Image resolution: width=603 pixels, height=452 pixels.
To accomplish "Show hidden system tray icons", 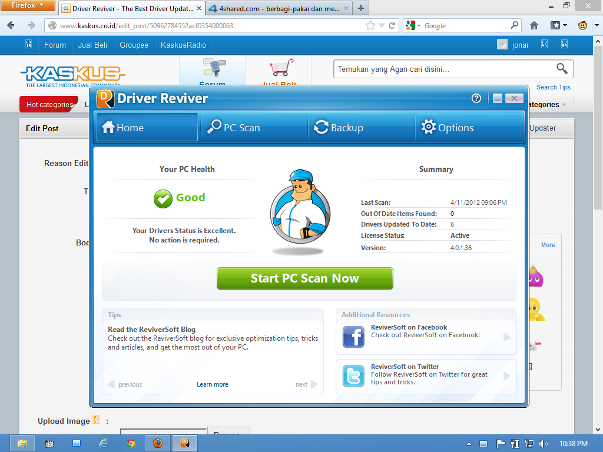I will click(x=469, y=444).
